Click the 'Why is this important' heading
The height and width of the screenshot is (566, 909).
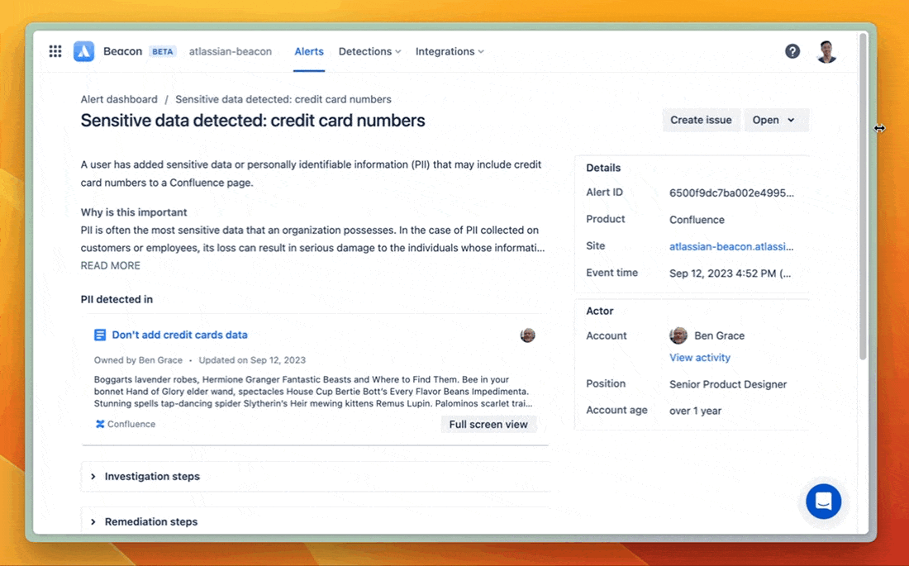(x=134, y=212)
